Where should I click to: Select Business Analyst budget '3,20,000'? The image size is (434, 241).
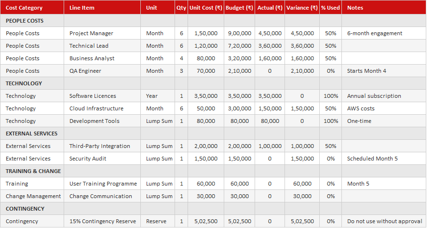240,58
